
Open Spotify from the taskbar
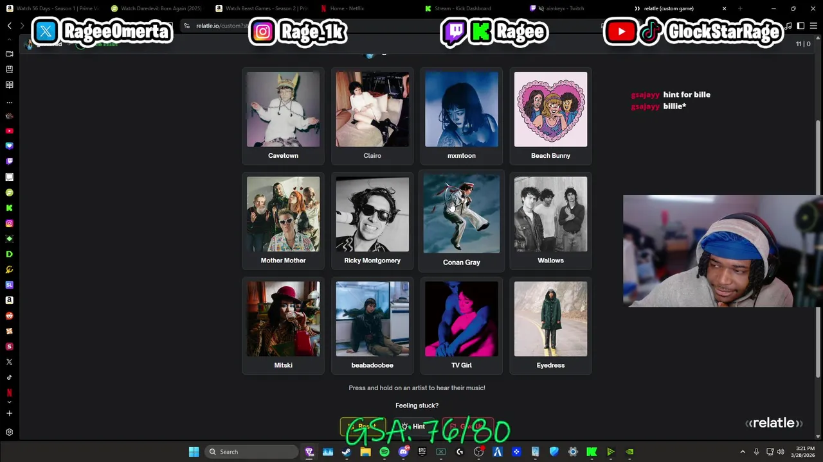click(x=384, y=452)
